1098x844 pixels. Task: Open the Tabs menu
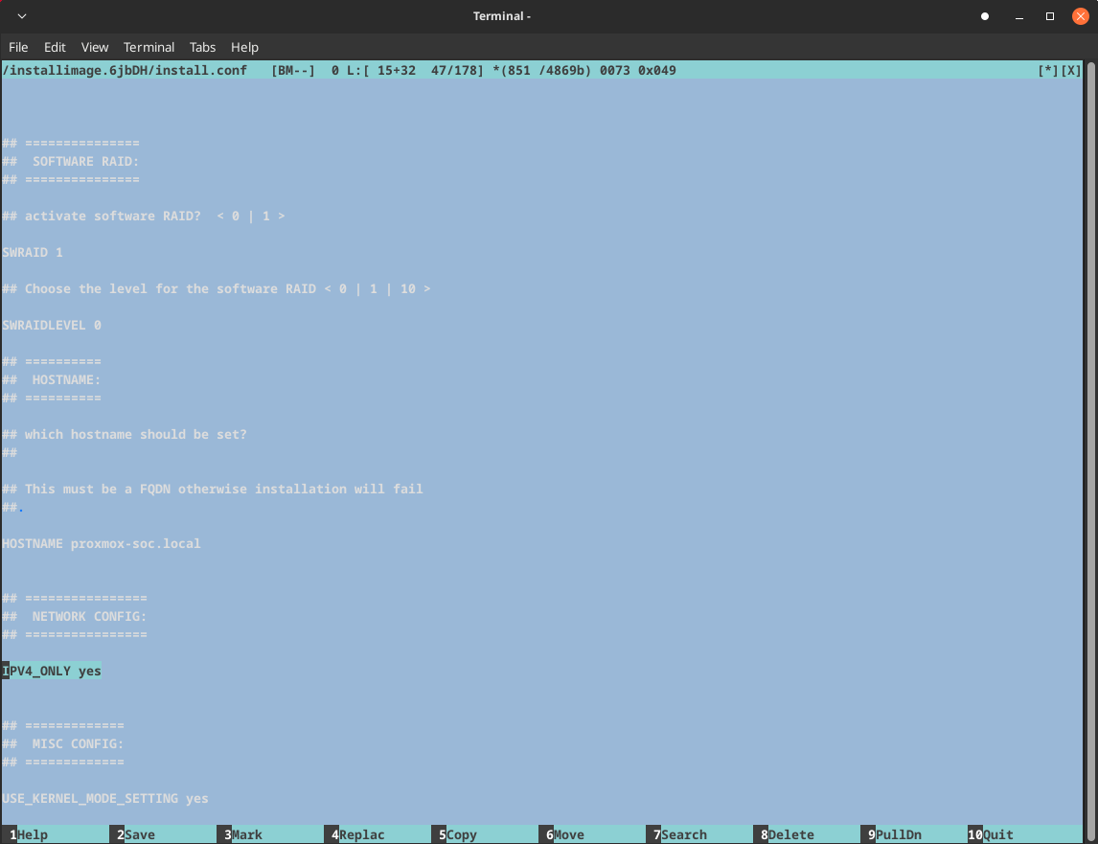pyautogui.click(x=202, y=47)
